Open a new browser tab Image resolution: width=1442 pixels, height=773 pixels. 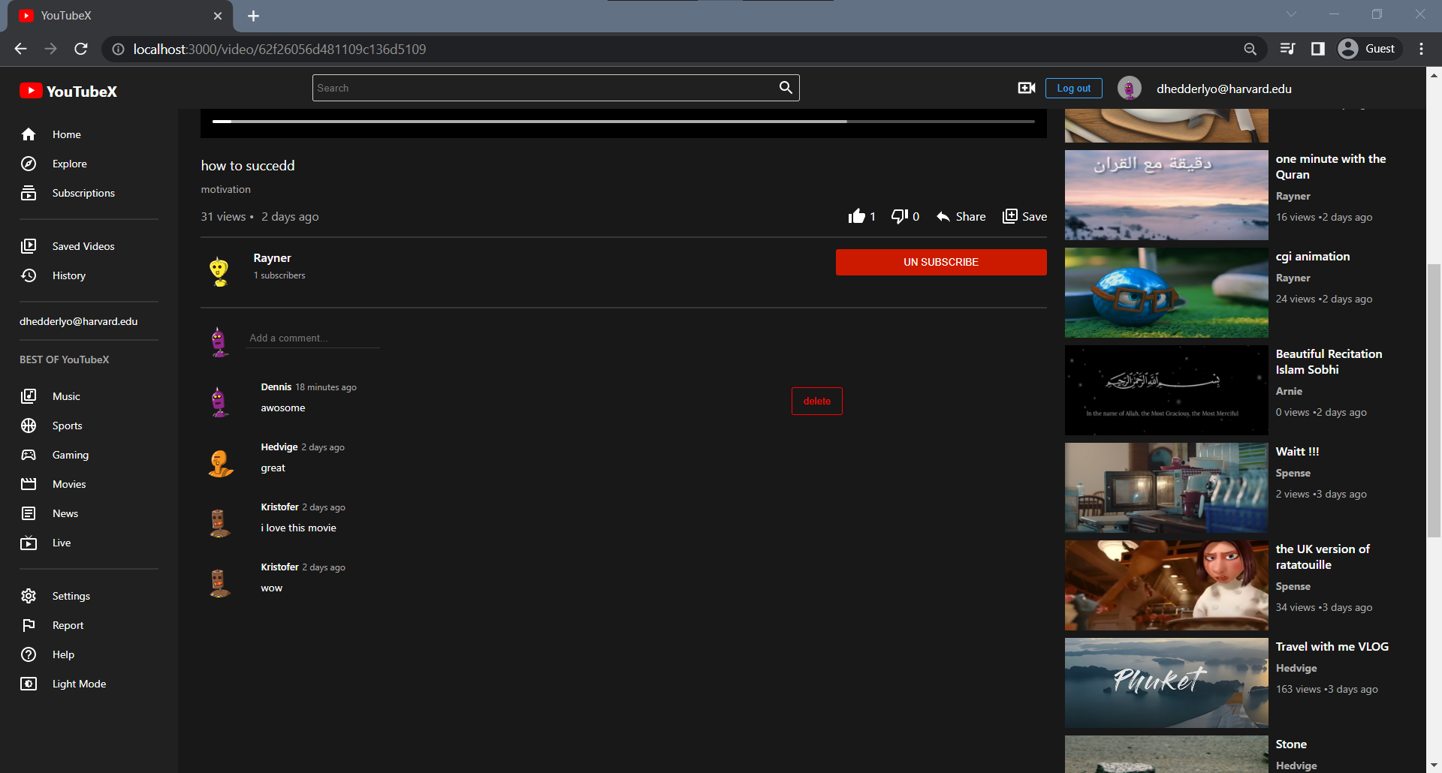[253, 16]
